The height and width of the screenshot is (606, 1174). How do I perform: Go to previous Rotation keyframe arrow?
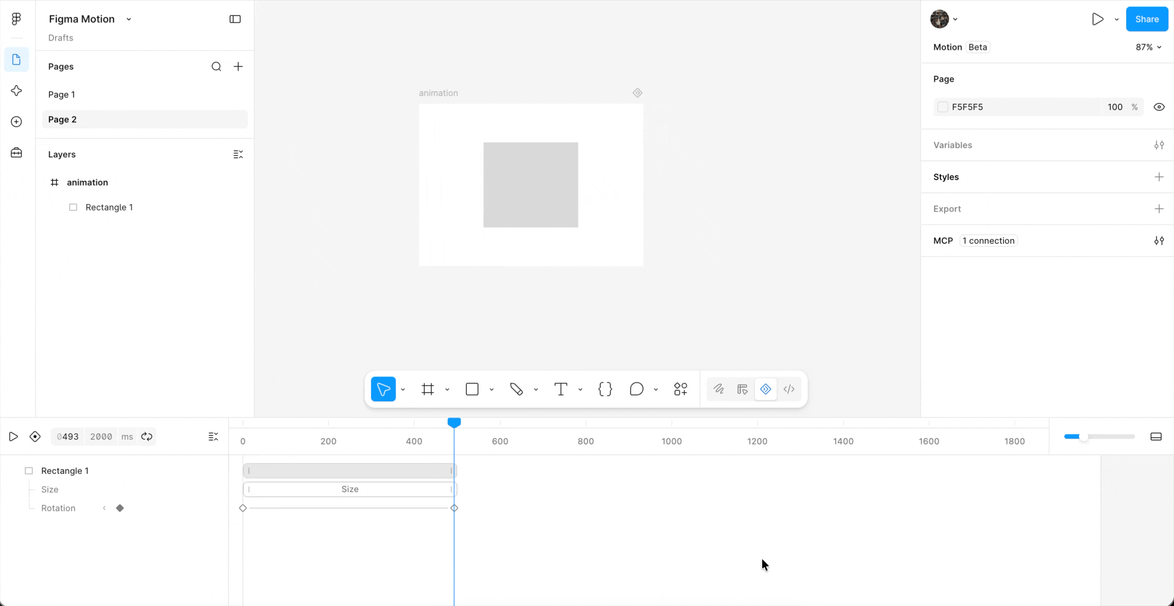click(104, 508)
